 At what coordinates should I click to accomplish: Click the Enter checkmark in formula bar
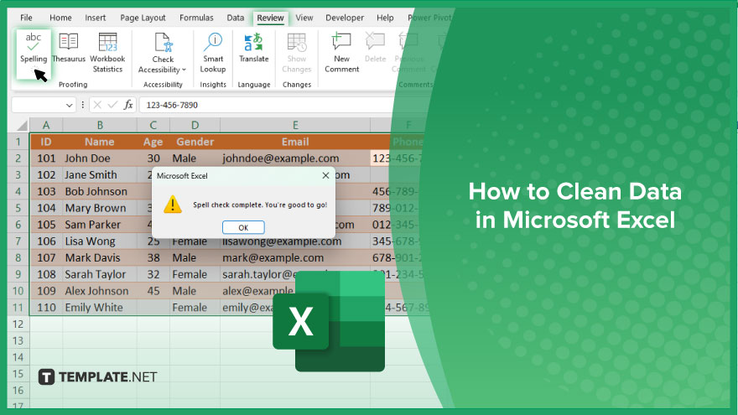(x=112, y=105)
